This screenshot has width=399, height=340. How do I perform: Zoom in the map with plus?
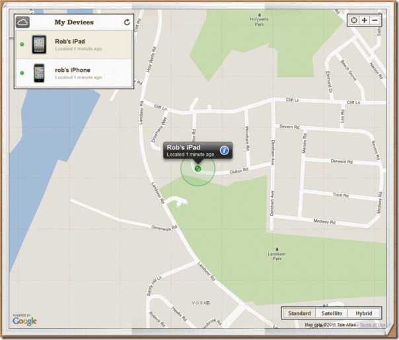(x=365, y=20)
